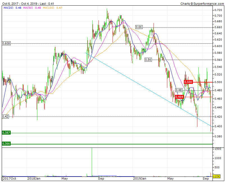The width and height of the screenshot is (226, 183).
Task: Click the 2017Oct date axis label
Action: point(10,179)
